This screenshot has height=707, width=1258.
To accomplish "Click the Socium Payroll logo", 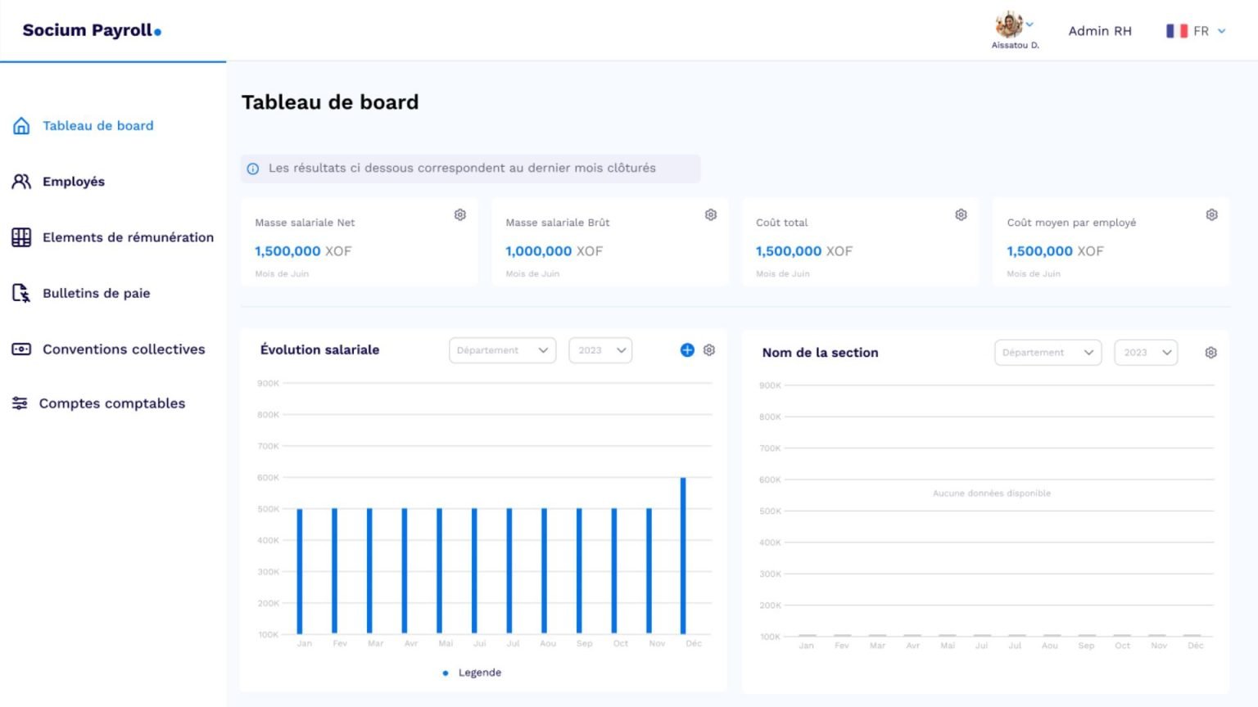I will [x=92, y=30].
